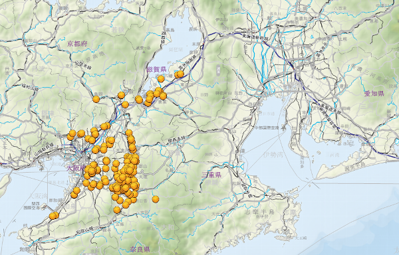Click the 愛知県 prefecture label

374,94
